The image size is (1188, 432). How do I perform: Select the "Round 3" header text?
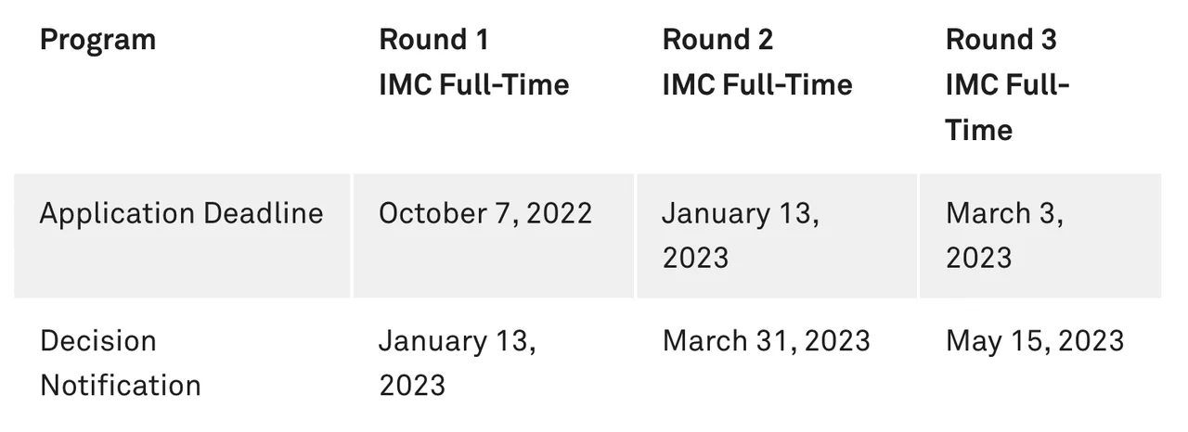pos(1001,40)
